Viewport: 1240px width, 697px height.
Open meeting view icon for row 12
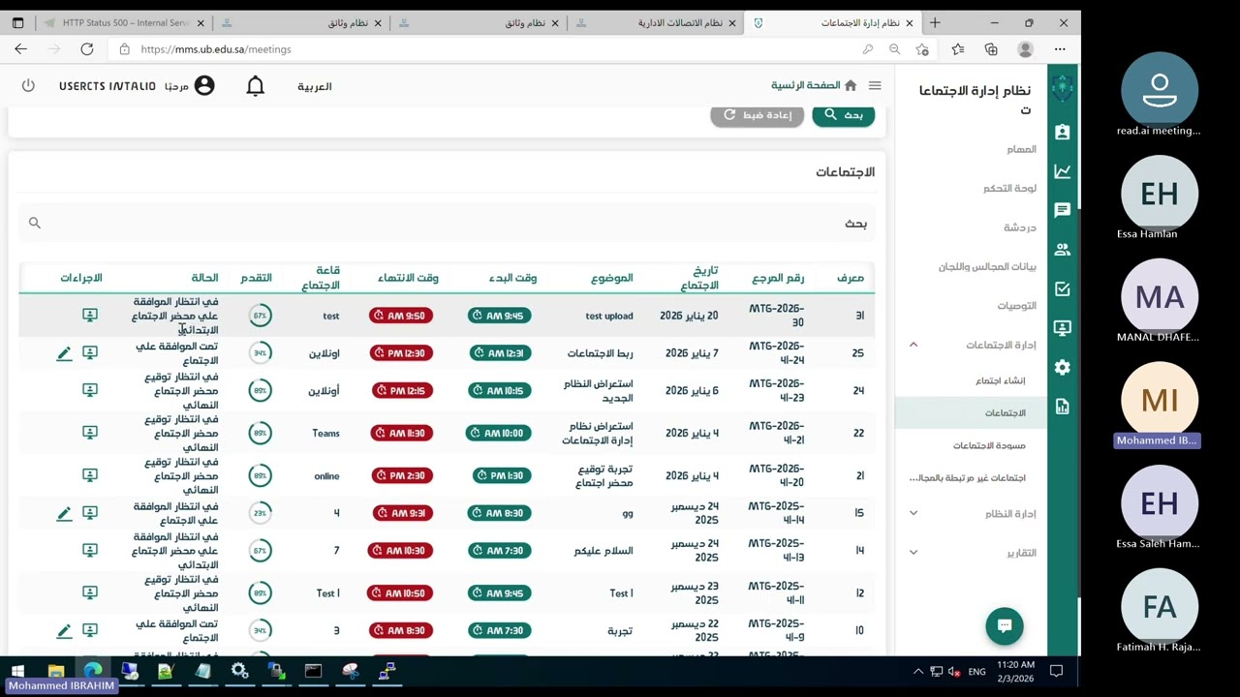(90, 592)
